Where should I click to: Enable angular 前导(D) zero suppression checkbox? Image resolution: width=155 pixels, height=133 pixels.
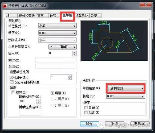pyautogui.click(x=86, y=108)
